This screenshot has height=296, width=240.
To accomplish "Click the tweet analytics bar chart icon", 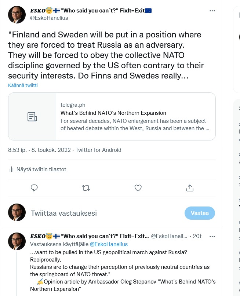I will (x=11, y=169).
